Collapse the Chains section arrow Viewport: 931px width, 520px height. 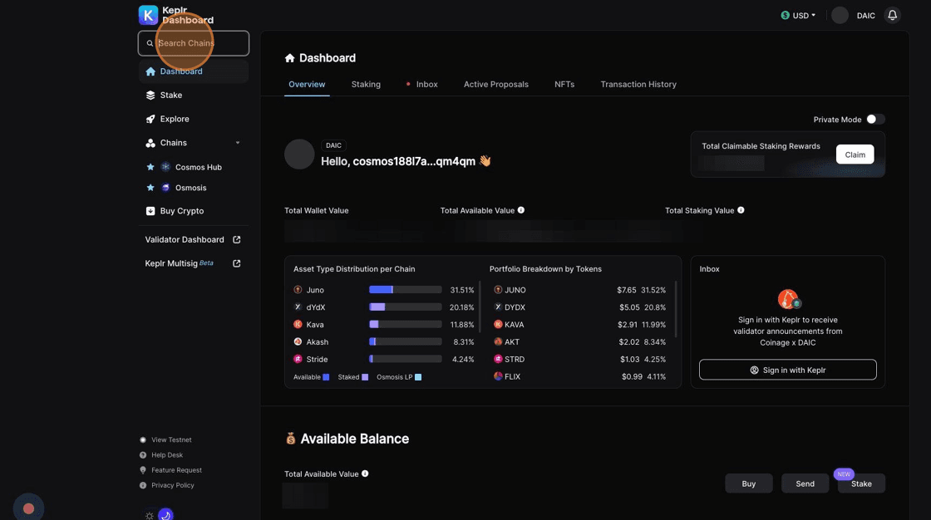(x=238, y=143)
